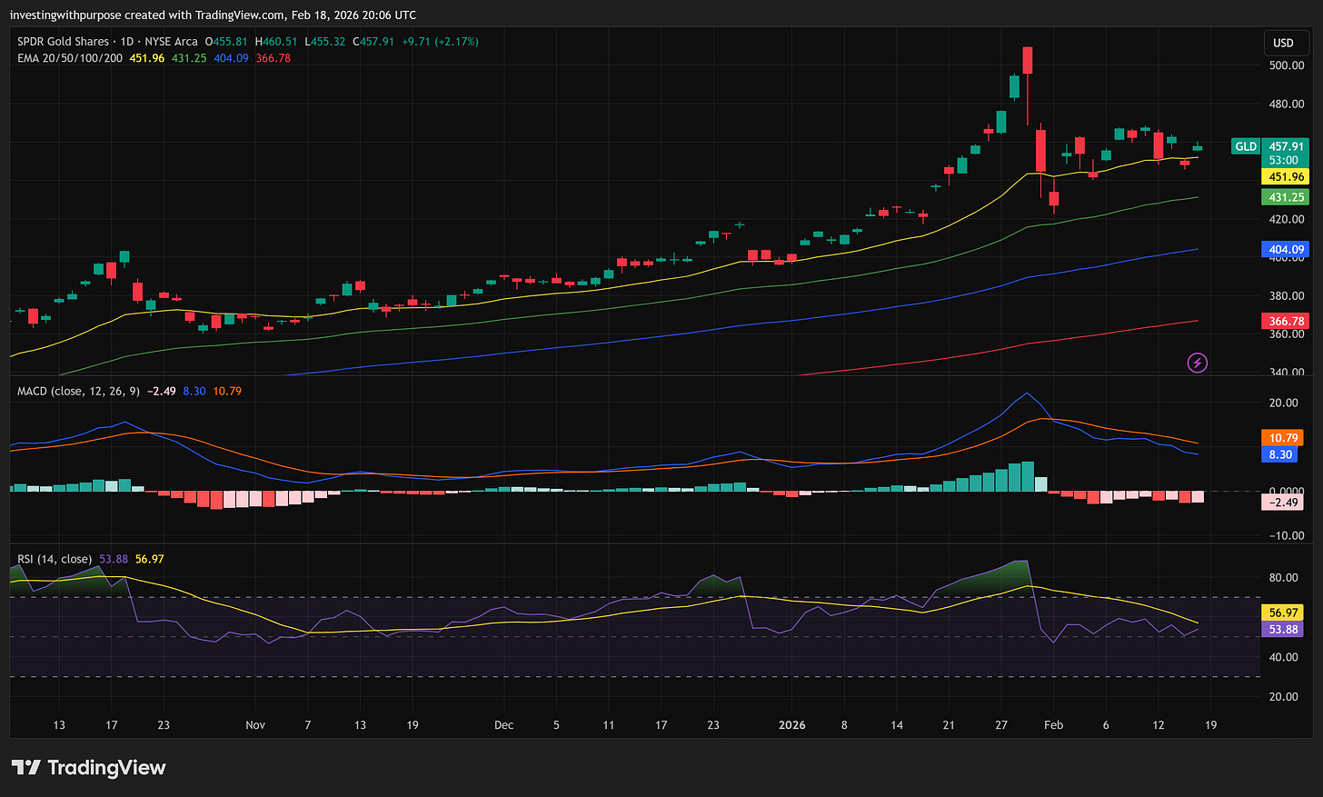Click the 420.00 price axis label
Screen dimensions: 1323x797
[1286, 219]
